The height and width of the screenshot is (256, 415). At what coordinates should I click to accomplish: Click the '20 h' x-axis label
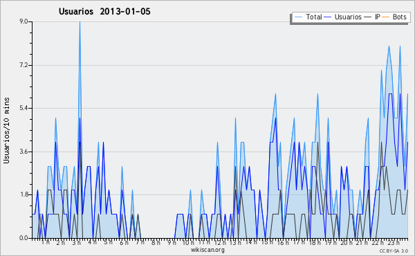pyautogui.click(x=347, y=242)
